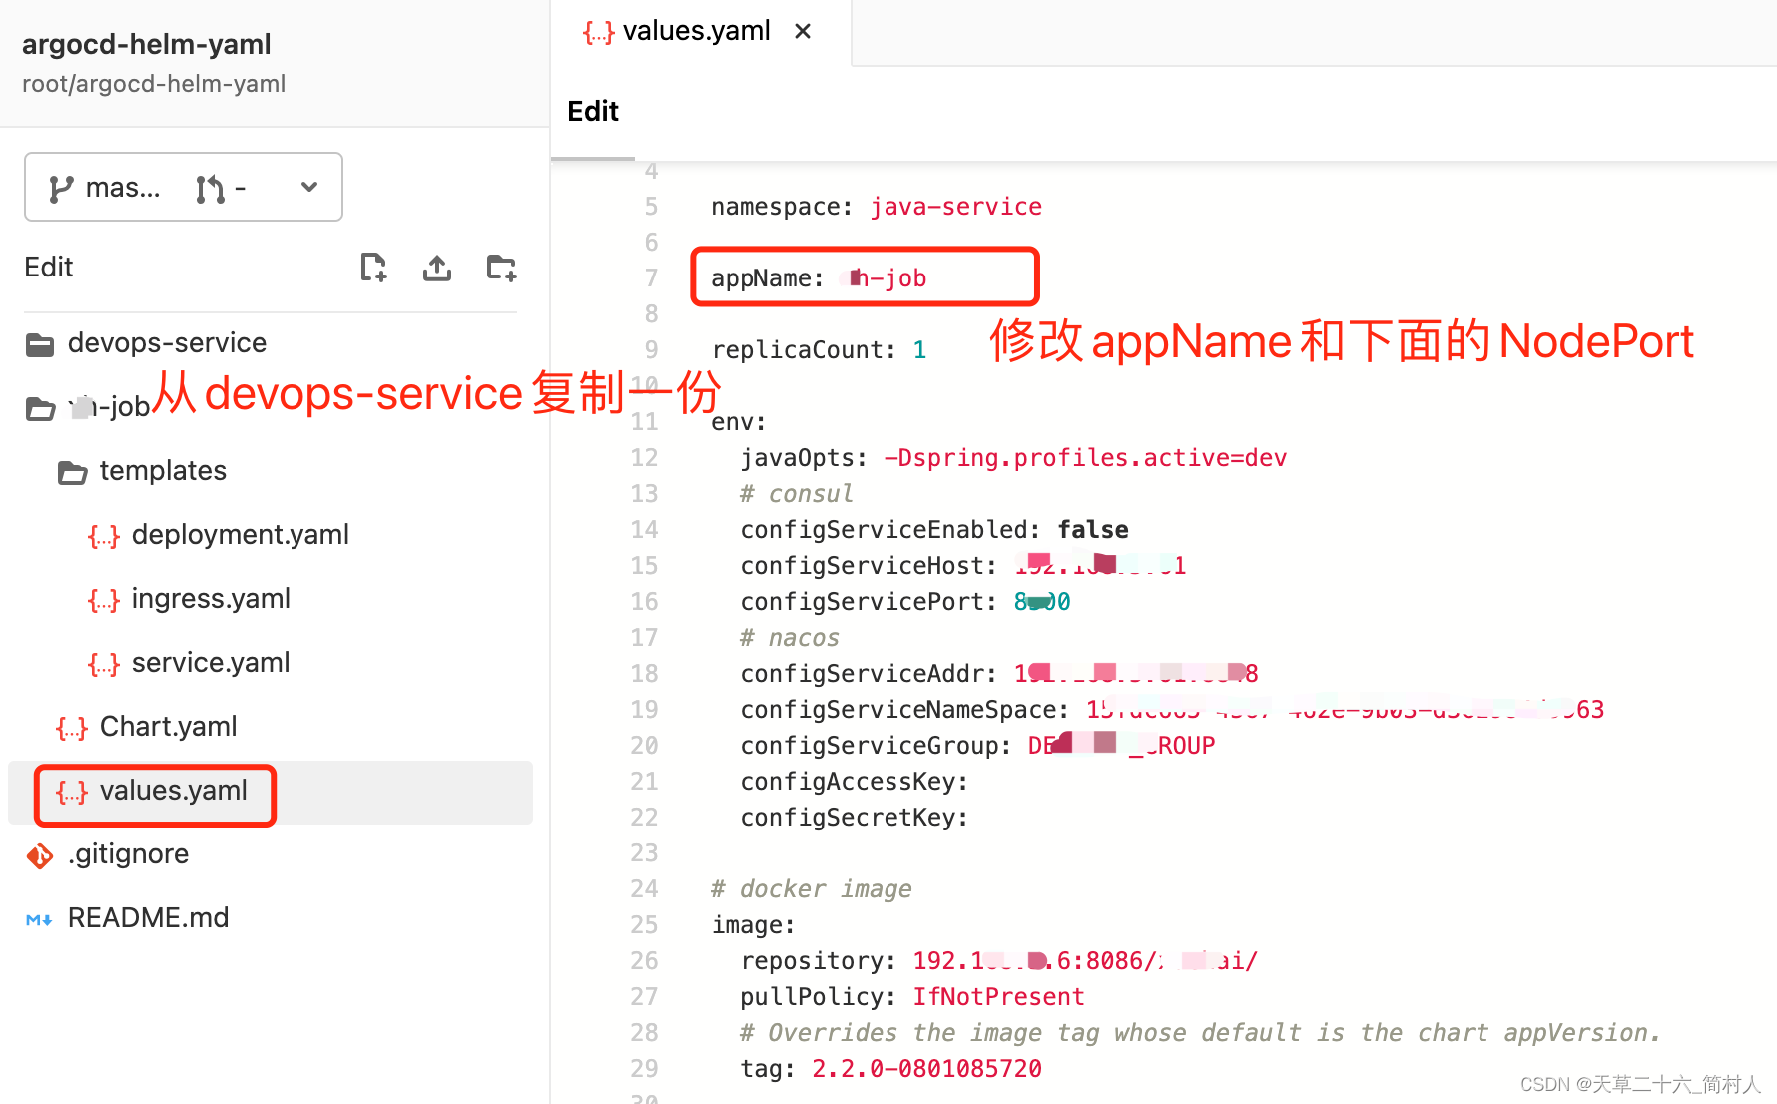Switch to the values.yaml editor tab
This screenshot has height=1104, width=1777.
(701, 32)
